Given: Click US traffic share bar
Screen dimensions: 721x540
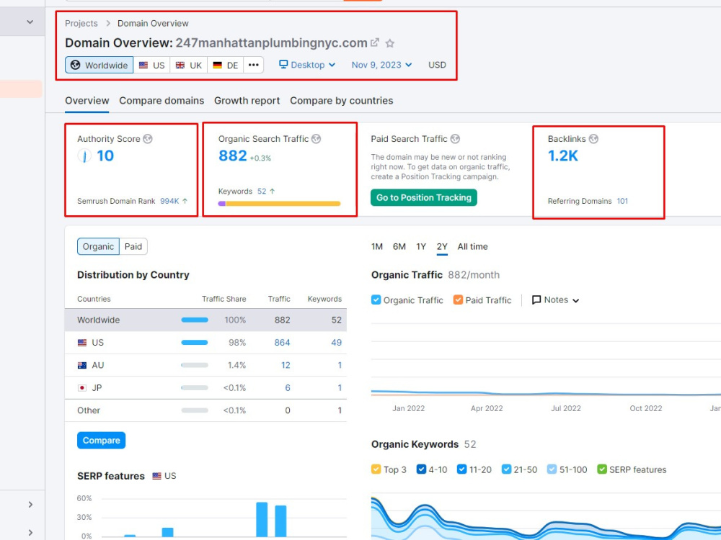Looking at the screenshot, I should click(195, 343).
